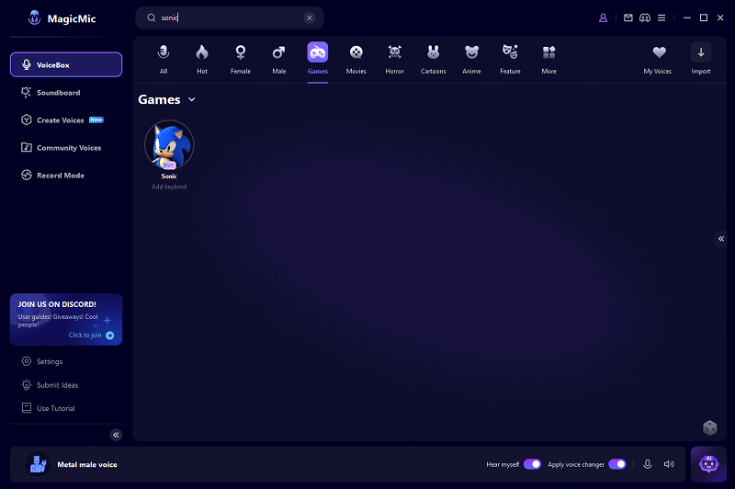
Task: Select the Hot voices category
Action: click(202, 59)
